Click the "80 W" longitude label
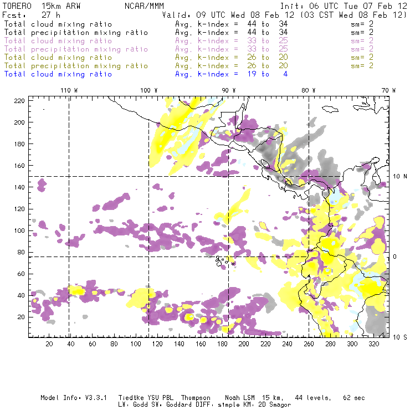 308,90
